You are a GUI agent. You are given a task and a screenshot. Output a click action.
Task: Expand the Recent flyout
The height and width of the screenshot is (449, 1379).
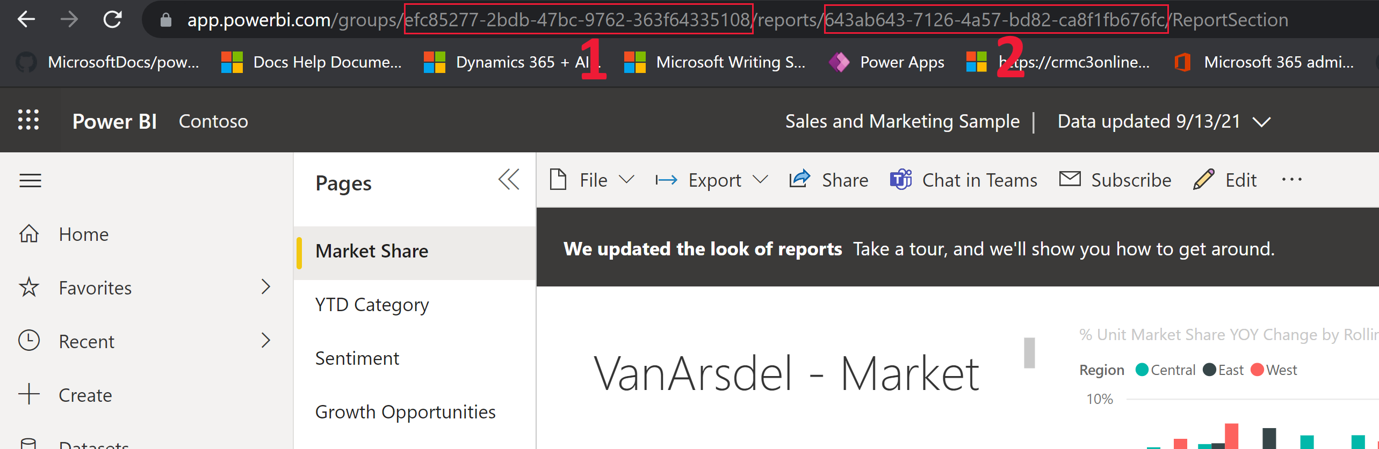pyautogui.click(x=265, y=341)
